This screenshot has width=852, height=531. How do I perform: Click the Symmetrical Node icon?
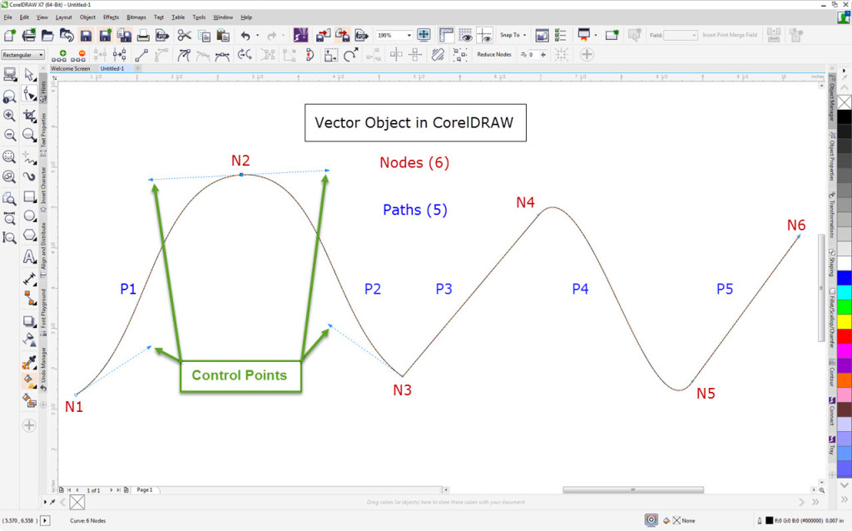pos(222,55)
